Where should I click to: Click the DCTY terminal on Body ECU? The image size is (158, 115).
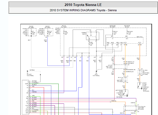pyautogui.click(x=125, y=43)
